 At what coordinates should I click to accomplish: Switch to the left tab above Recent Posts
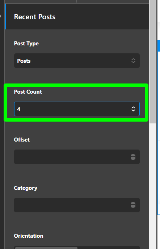41,1
